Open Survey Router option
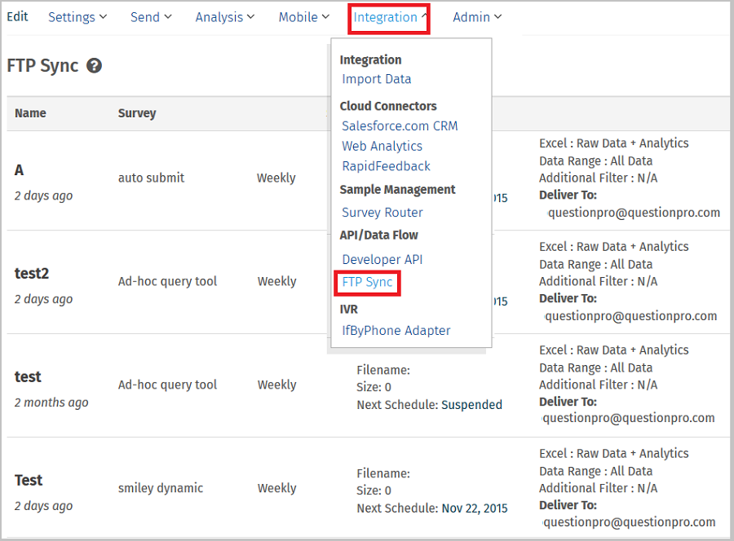The image size is (734, 541). pos(382,212)
